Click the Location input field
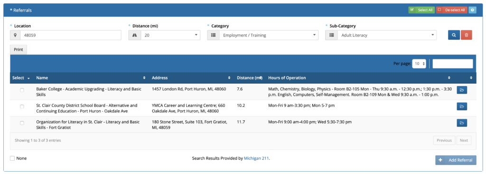 pyautogui.click(x=71, y=35)
